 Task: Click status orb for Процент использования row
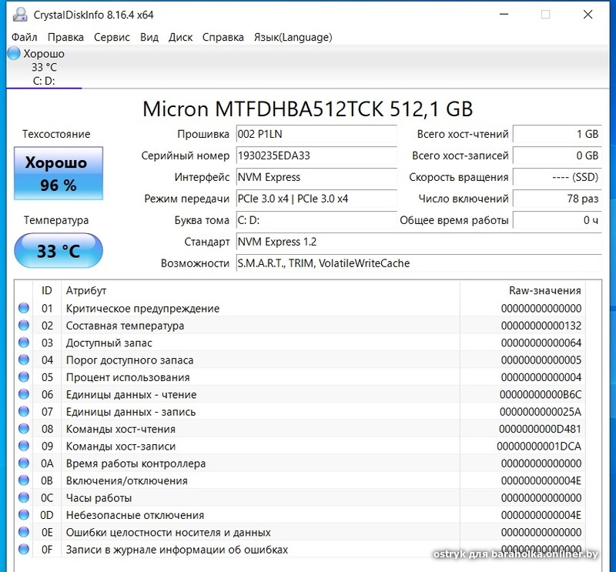click(x=24, y=377)
